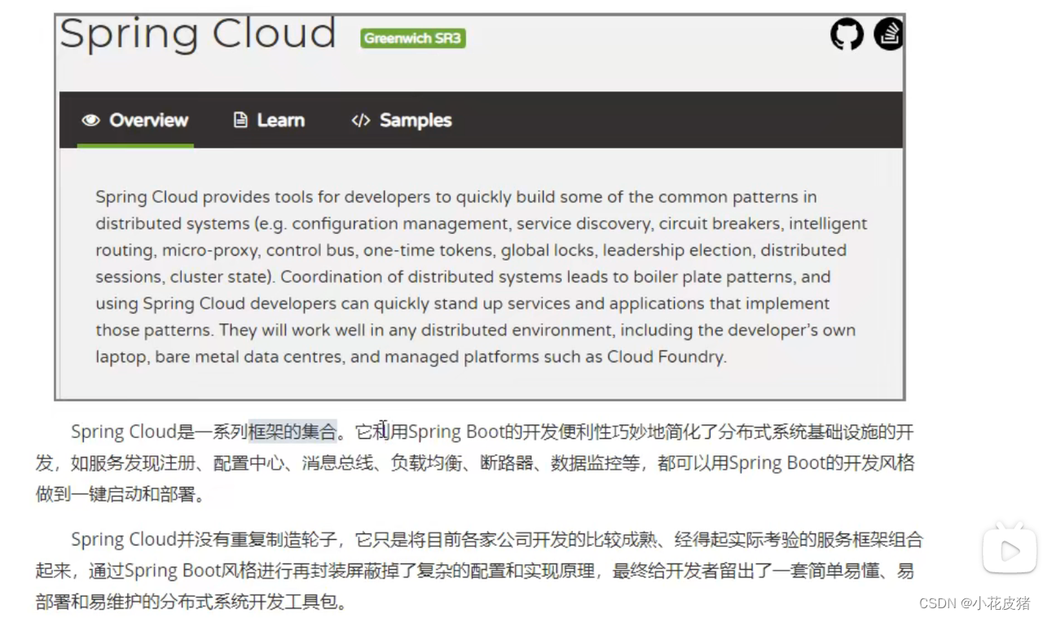Switch to the Learn tab

(269, 121)
